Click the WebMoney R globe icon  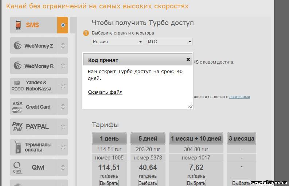(x=17, y=66)
